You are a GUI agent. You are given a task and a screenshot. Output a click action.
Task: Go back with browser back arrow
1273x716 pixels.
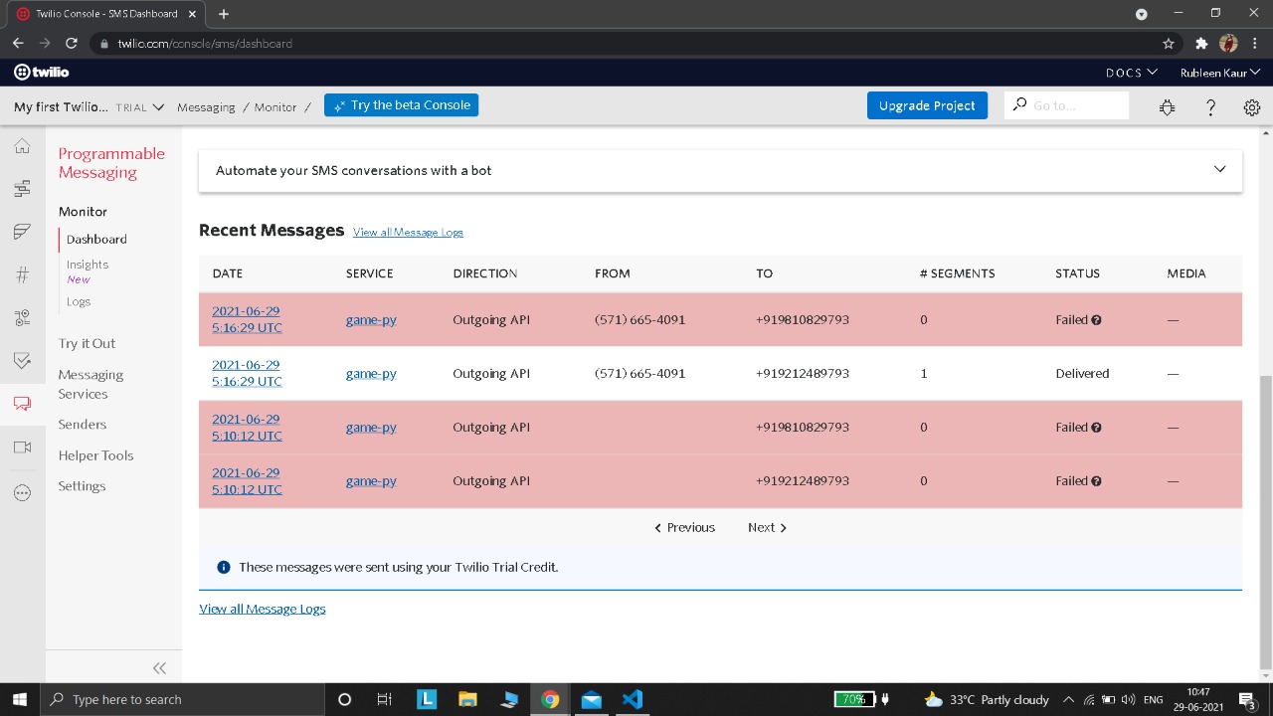(18, 44)
